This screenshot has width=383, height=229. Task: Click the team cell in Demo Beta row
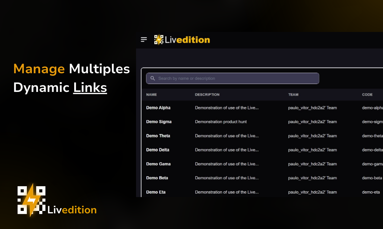click(312, 178)
